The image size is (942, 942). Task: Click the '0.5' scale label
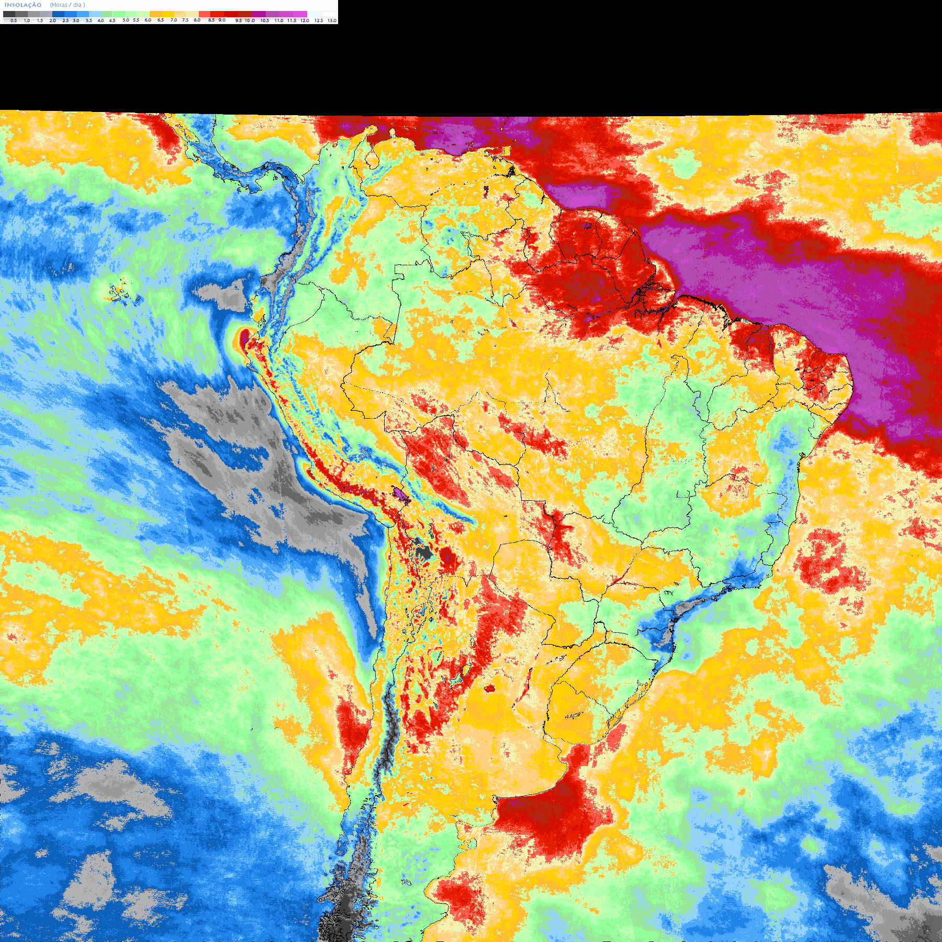14,20
